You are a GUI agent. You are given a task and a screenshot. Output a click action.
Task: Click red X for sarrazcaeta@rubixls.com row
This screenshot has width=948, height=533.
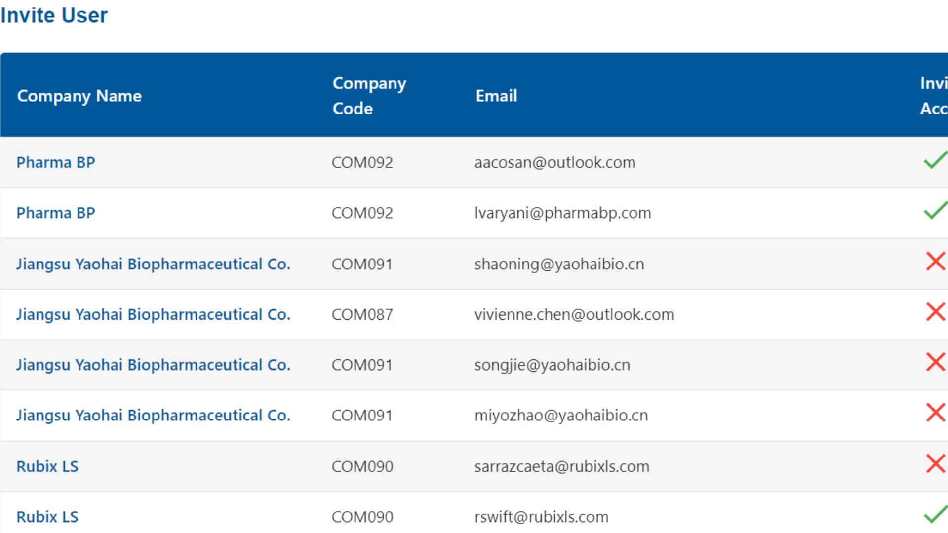coord(936,464)
